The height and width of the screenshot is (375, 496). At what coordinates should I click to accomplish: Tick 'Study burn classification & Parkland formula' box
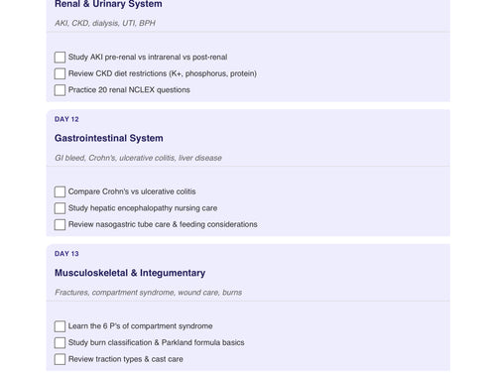[60, 342]
